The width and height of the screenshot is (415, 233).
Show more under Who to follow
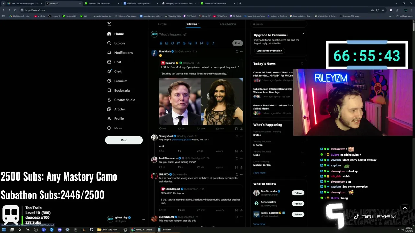(259, 224)
